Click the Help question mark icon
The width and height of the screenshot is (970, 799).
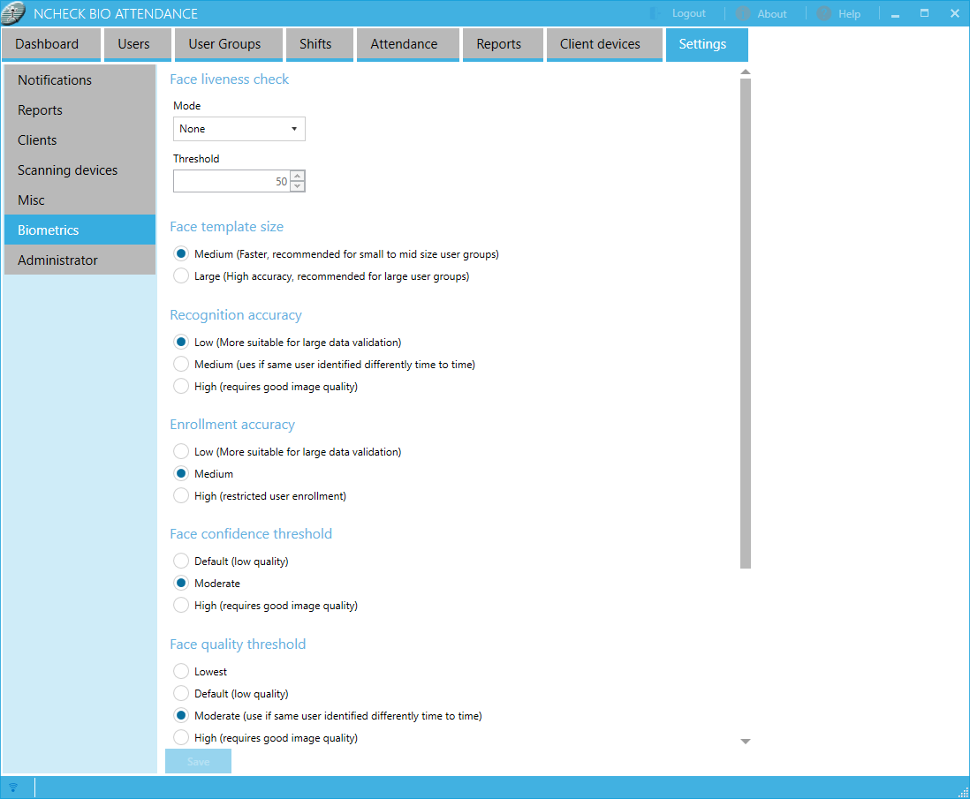point(824,14)
